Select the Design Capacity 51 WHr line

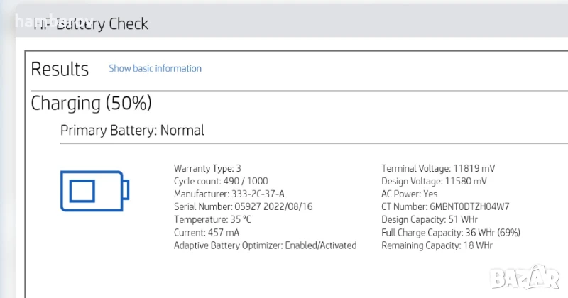click(x=430, y=220)
